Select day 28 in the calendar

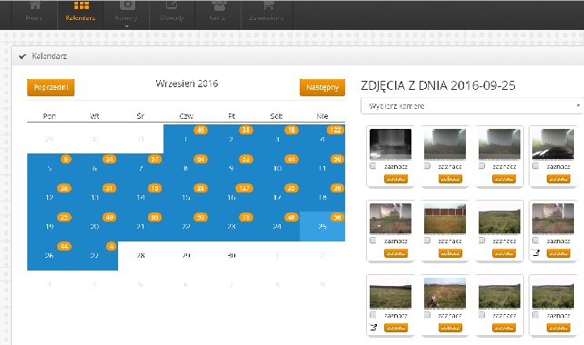pos(141,255)
